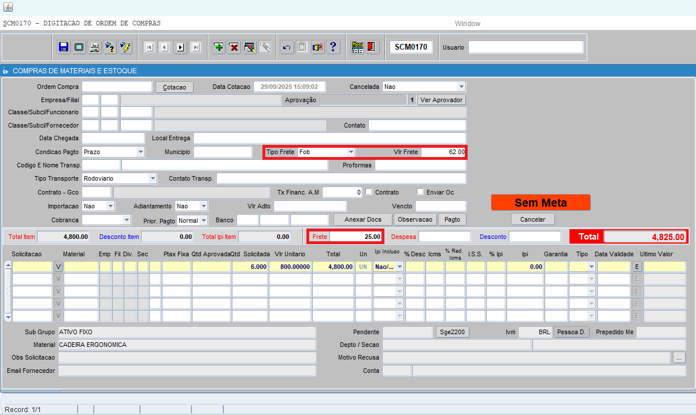The height and width of the screenshot is (415, 696).
Task: Click the orange Sem Meta indicator
Action: pos(540,203)
